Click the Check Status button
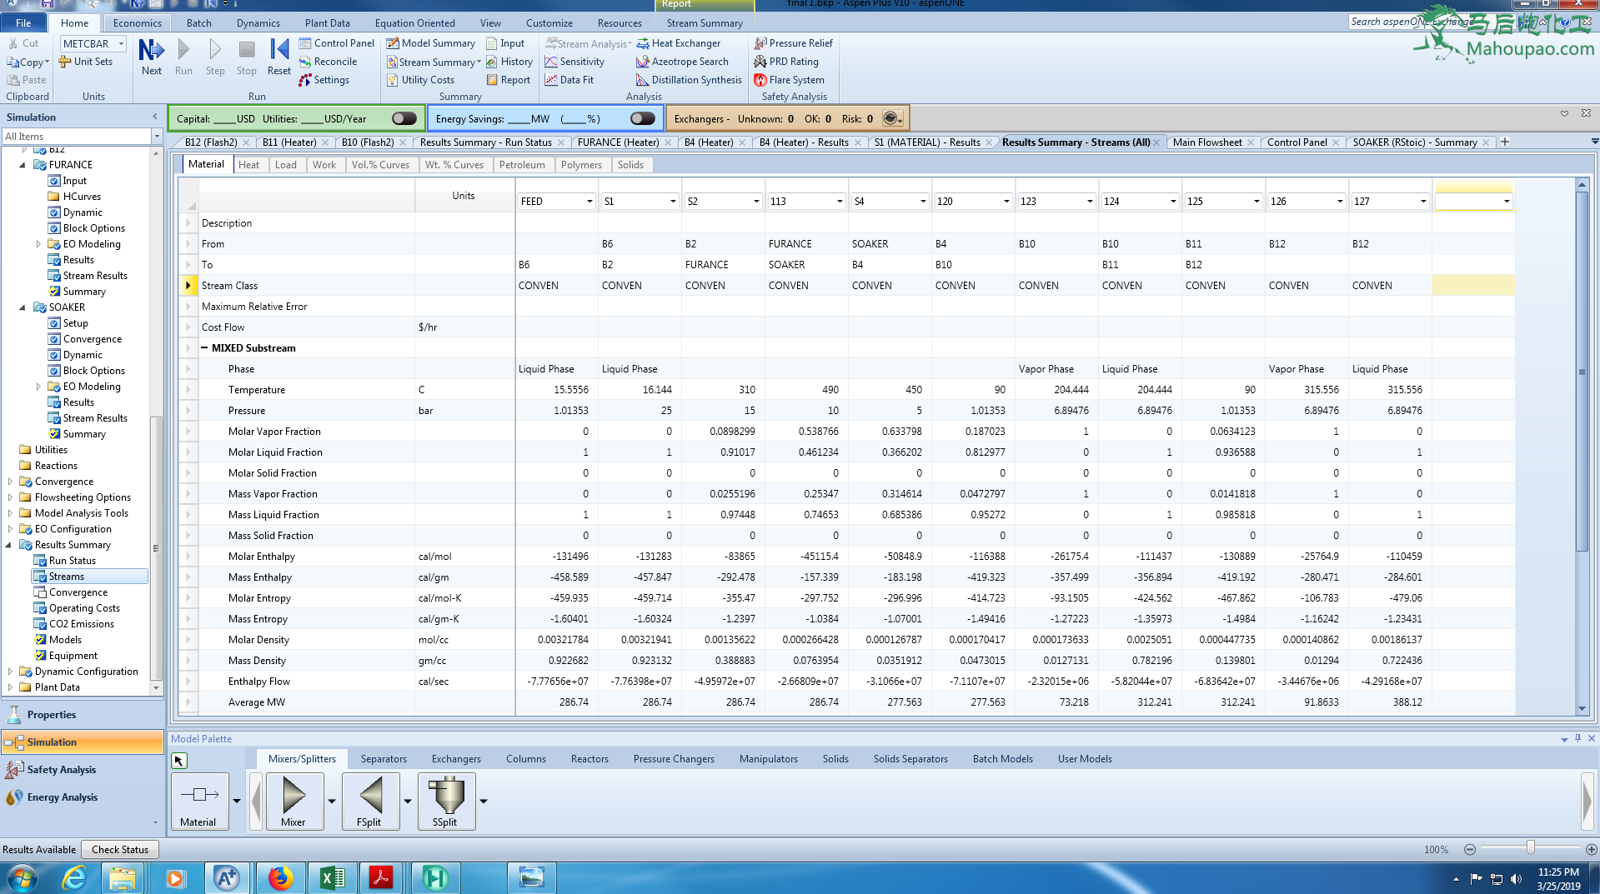 [120, 850]
